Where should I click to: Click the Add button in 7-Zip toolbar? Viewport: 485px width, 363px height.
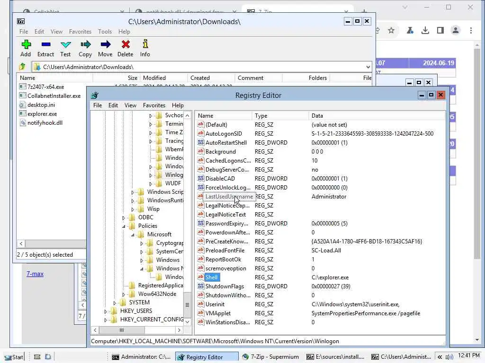[26, 48]
